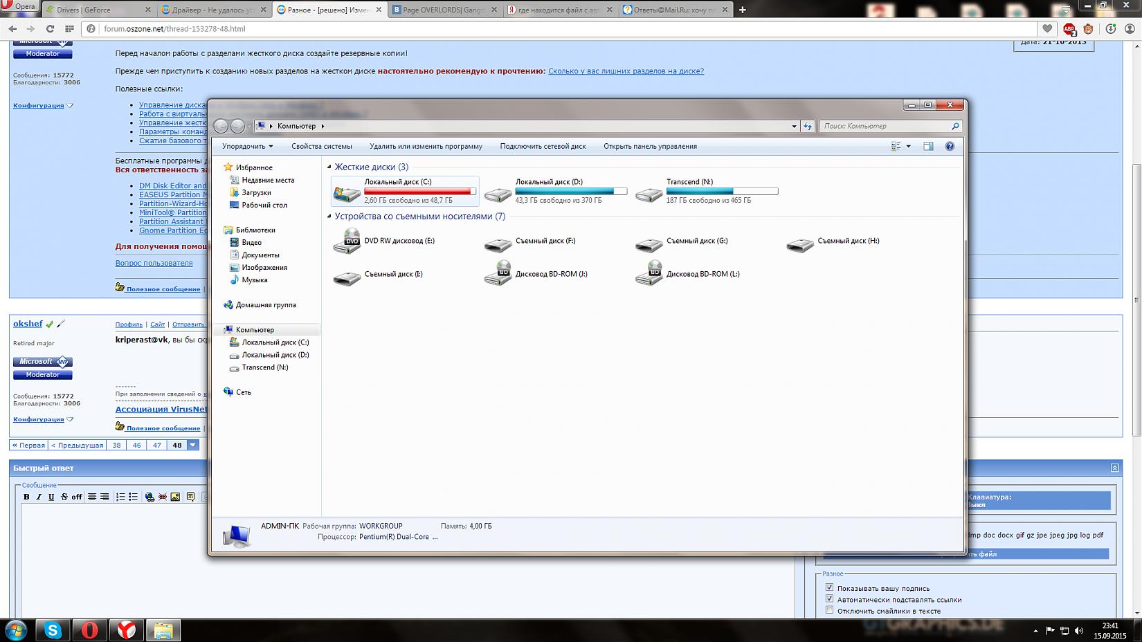Toggle 'Автоматически подставлять ссылки' checkbox
Image resolution: width=1142 pixels, height=642 pixels.
click(829, 598)
